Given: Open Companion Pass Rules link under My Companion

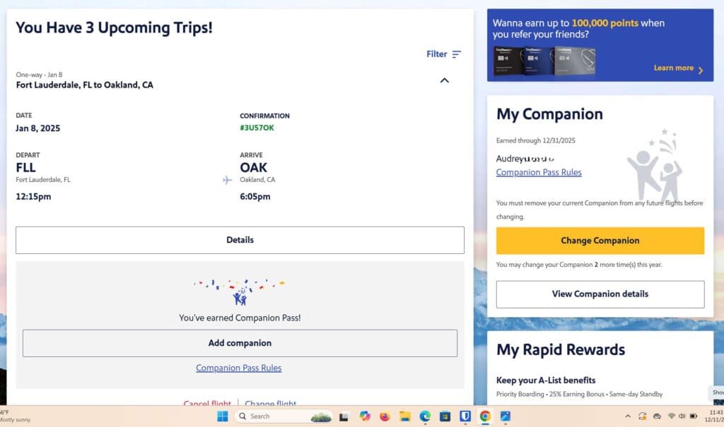Looking at the screenshot, I should click(538, 172).
